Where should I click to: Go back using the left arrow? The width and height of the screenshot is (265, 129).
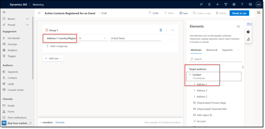(40, 13)
